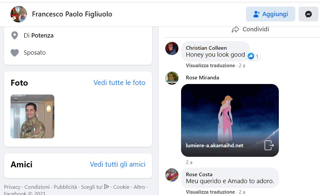Open external link icon on GIF
320x195 pixels.
[x=269, y=145]
